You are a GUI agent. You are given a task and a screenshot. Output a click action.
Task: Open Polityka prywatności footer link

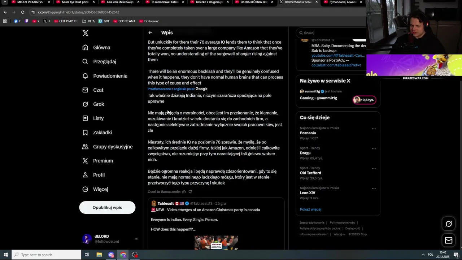pyautogui.click(x=343, y=223)
